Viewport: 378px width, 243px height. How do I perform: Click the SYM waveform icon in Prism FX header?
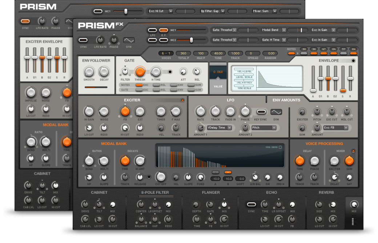tap(129, 40)
